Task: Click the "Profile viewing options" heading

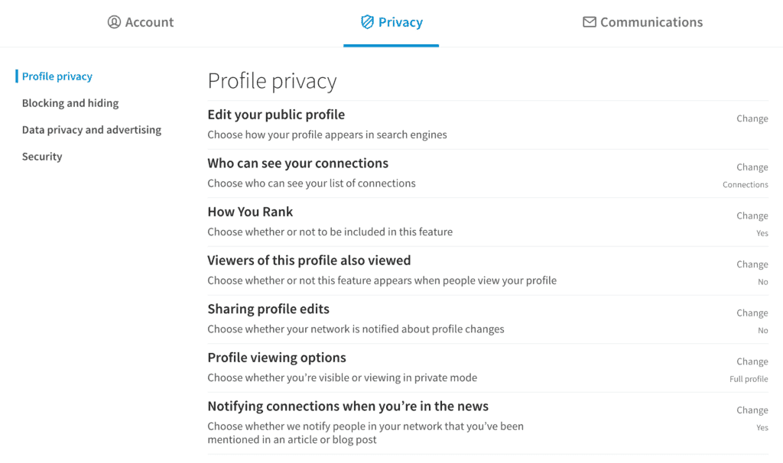Action: pos(276,357)
